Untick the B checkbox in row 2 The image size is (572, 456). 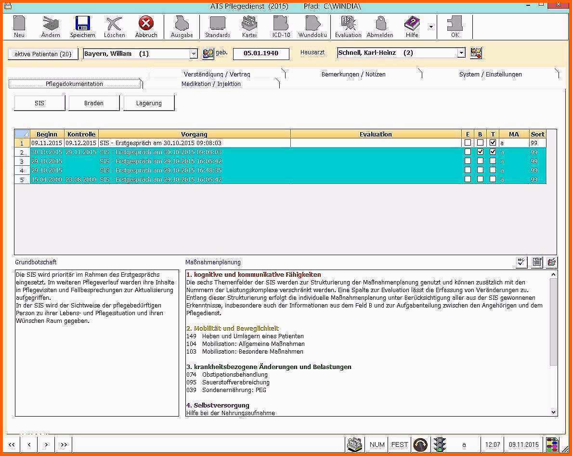480,152
